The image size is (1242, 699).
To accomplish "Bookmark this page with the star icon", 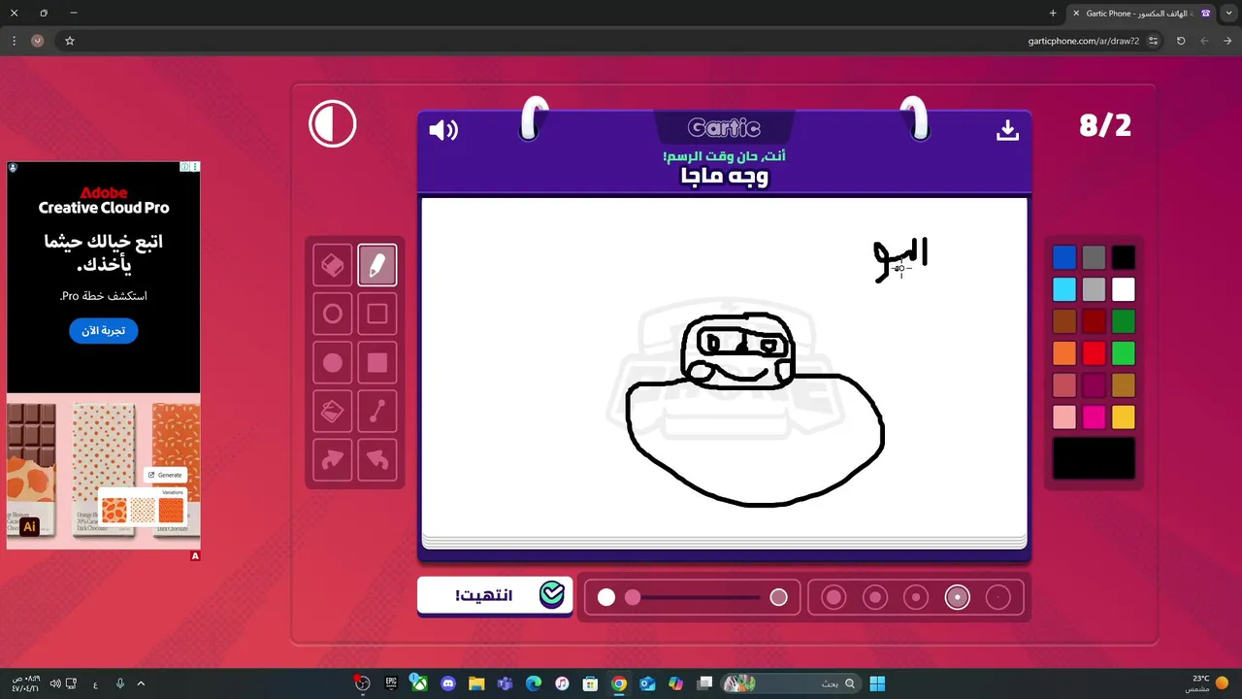I will tap(70, 41).
